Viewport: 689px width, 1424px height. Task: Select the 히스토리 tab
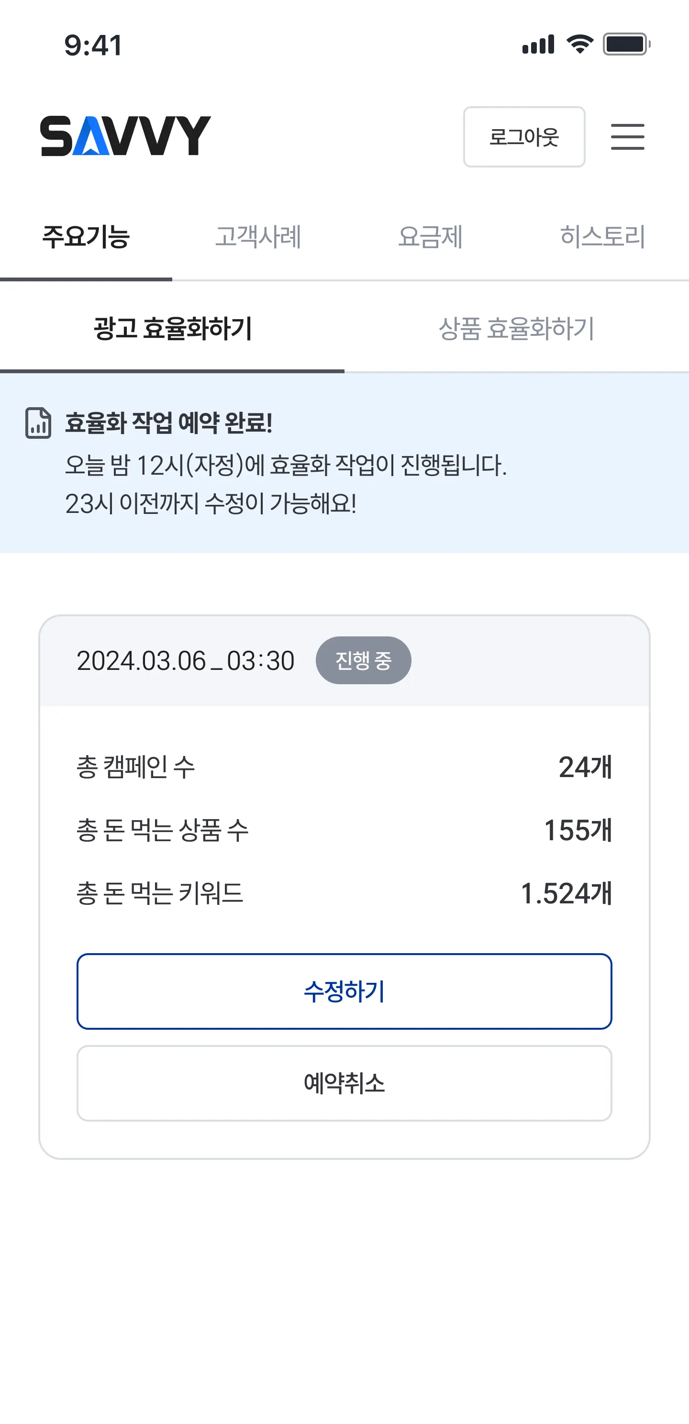click(x=602, y=237)
